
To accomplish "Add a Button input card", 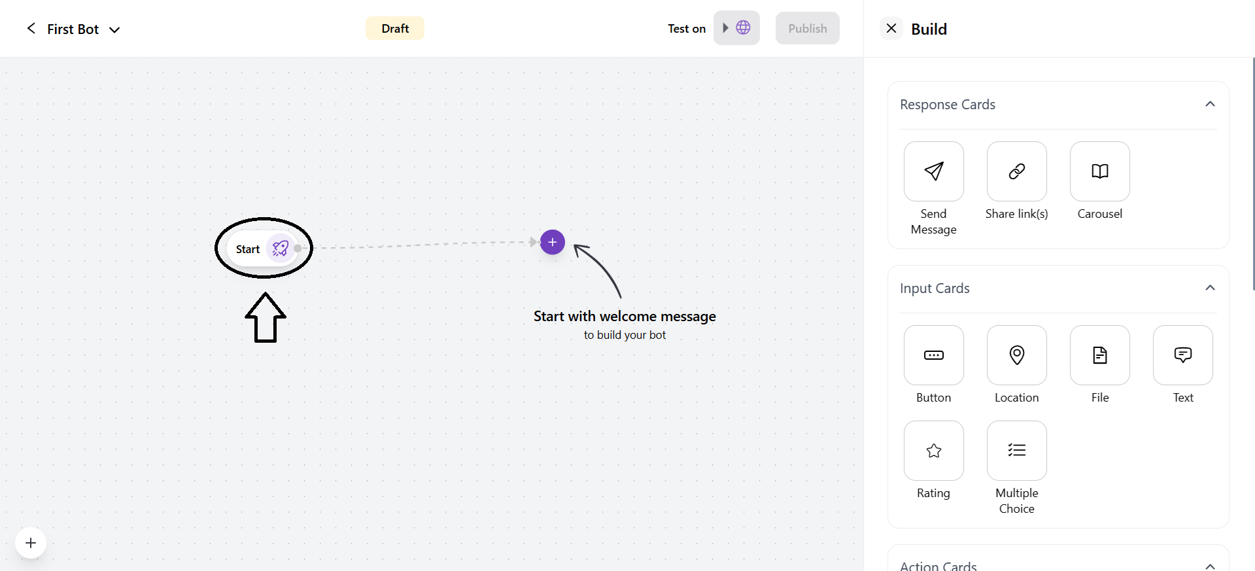I will pos(933,355).
